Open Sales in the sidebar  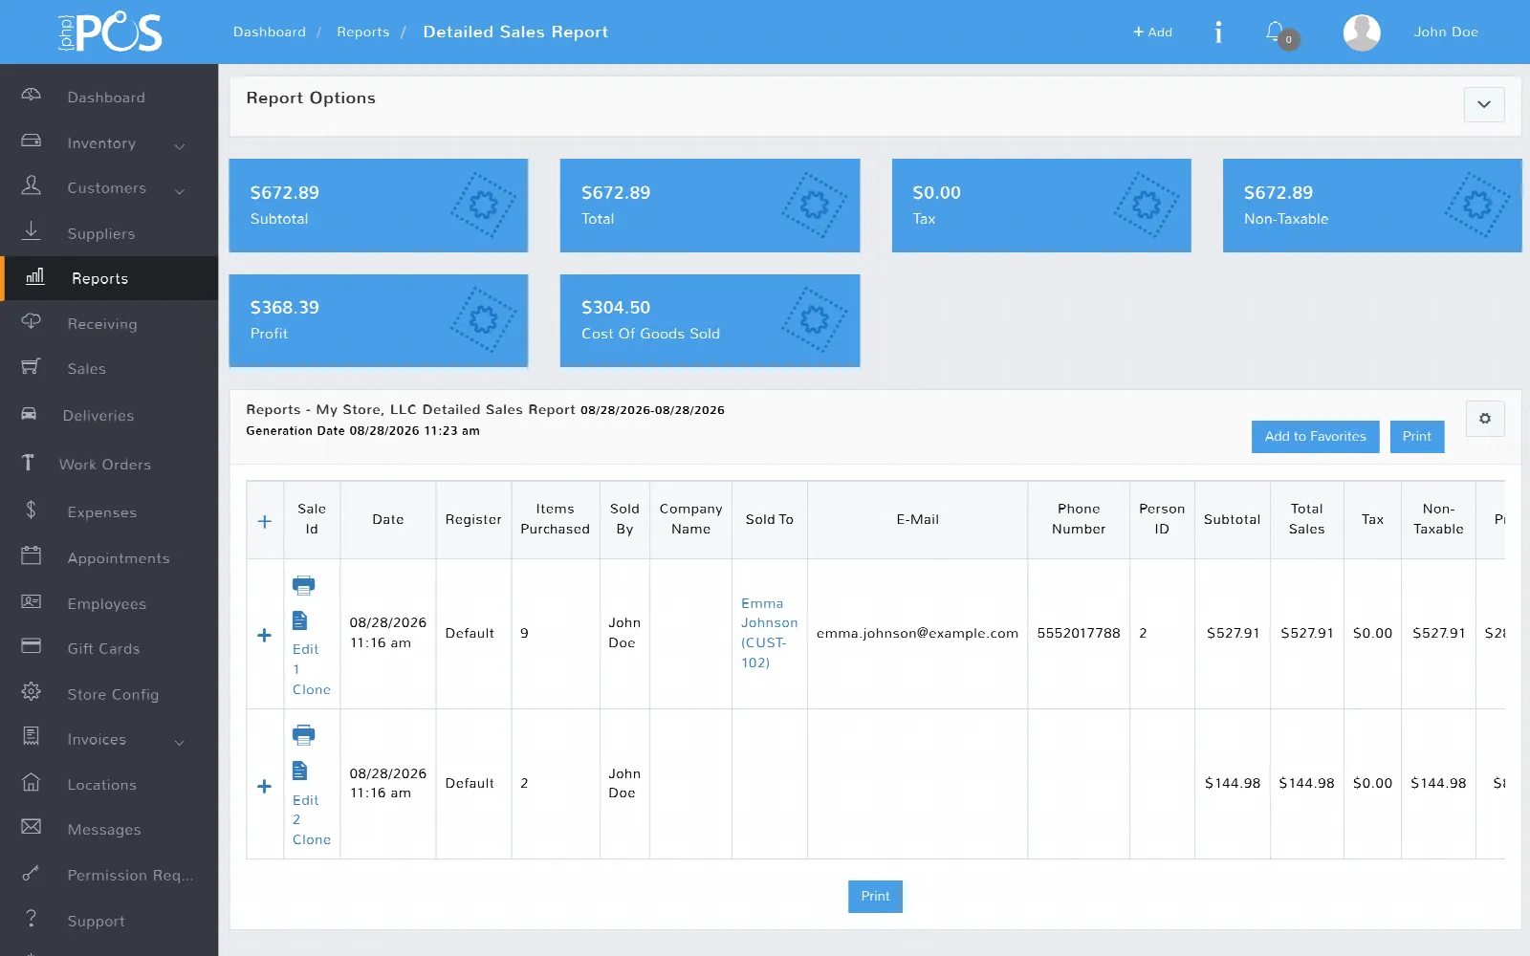point(87,369)
